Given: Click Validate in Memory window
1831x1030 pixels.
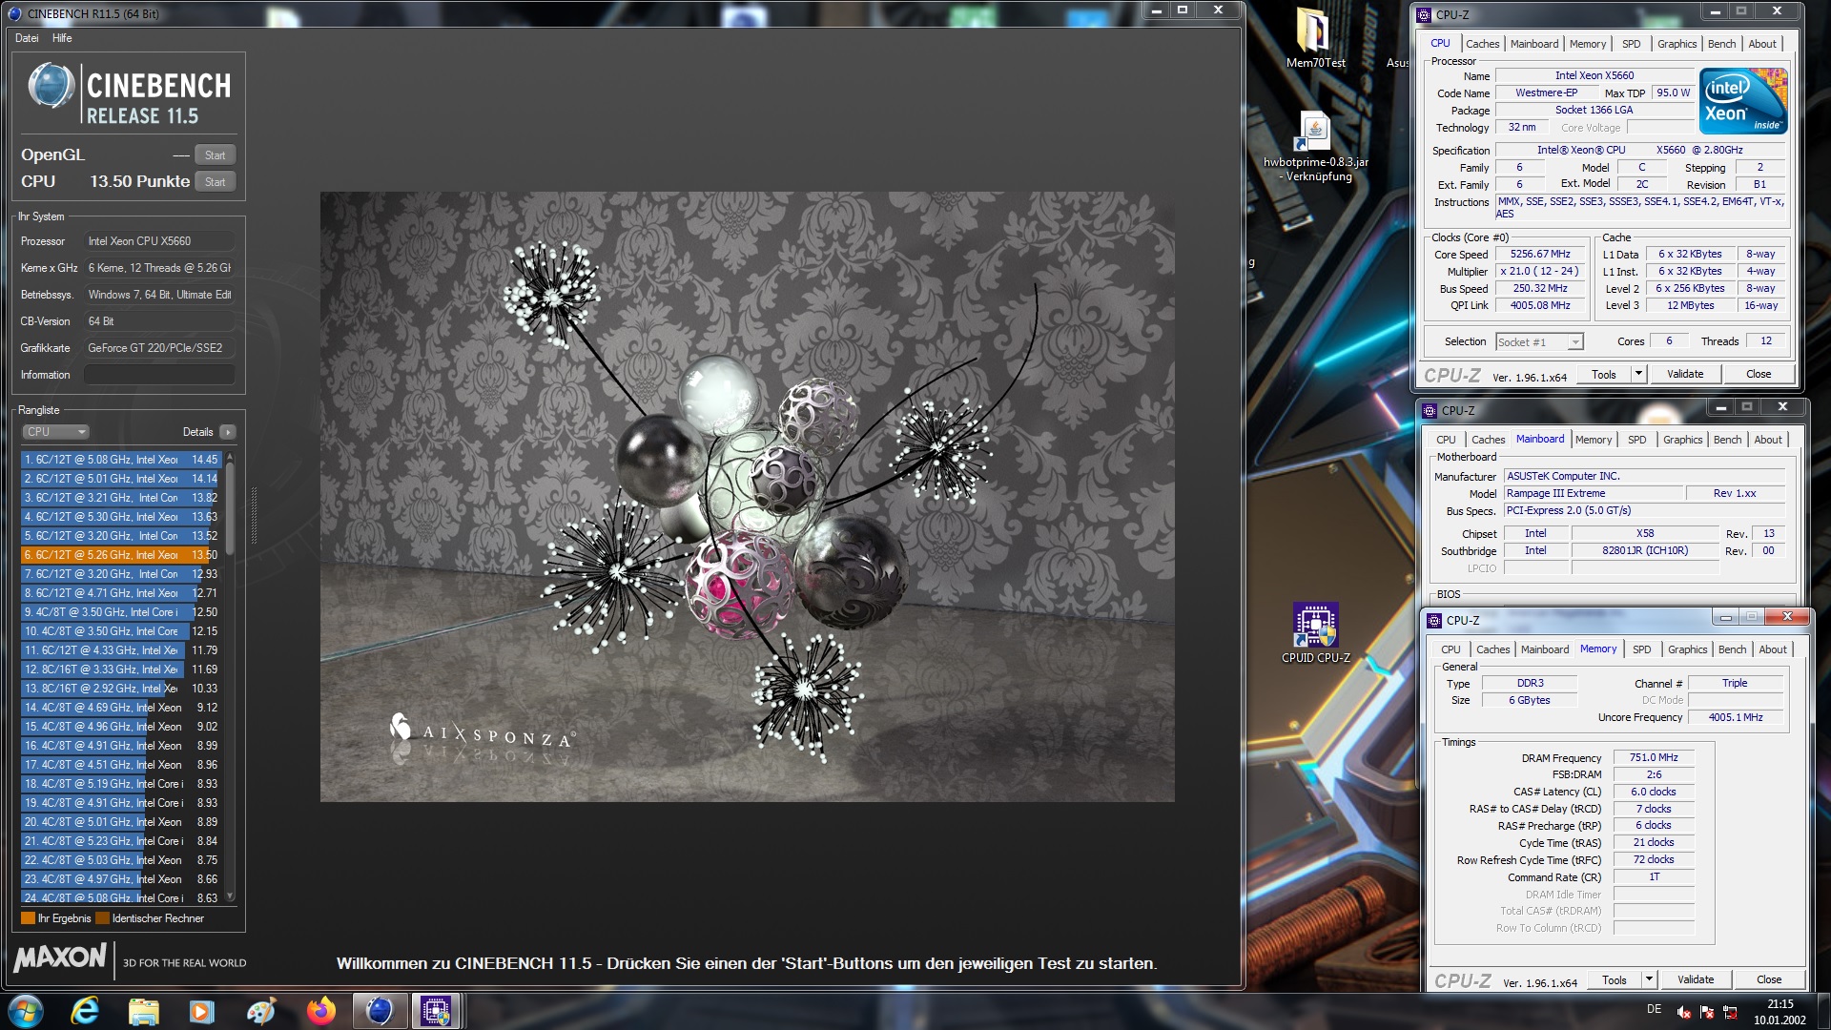Looking at the screenshot, I should coord(1695,979).
